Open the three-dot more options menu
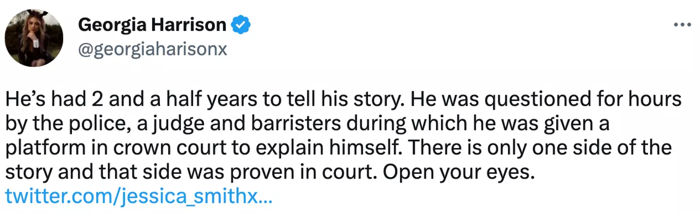The width and height of the screenshot is (700, 213). [682, 25]
